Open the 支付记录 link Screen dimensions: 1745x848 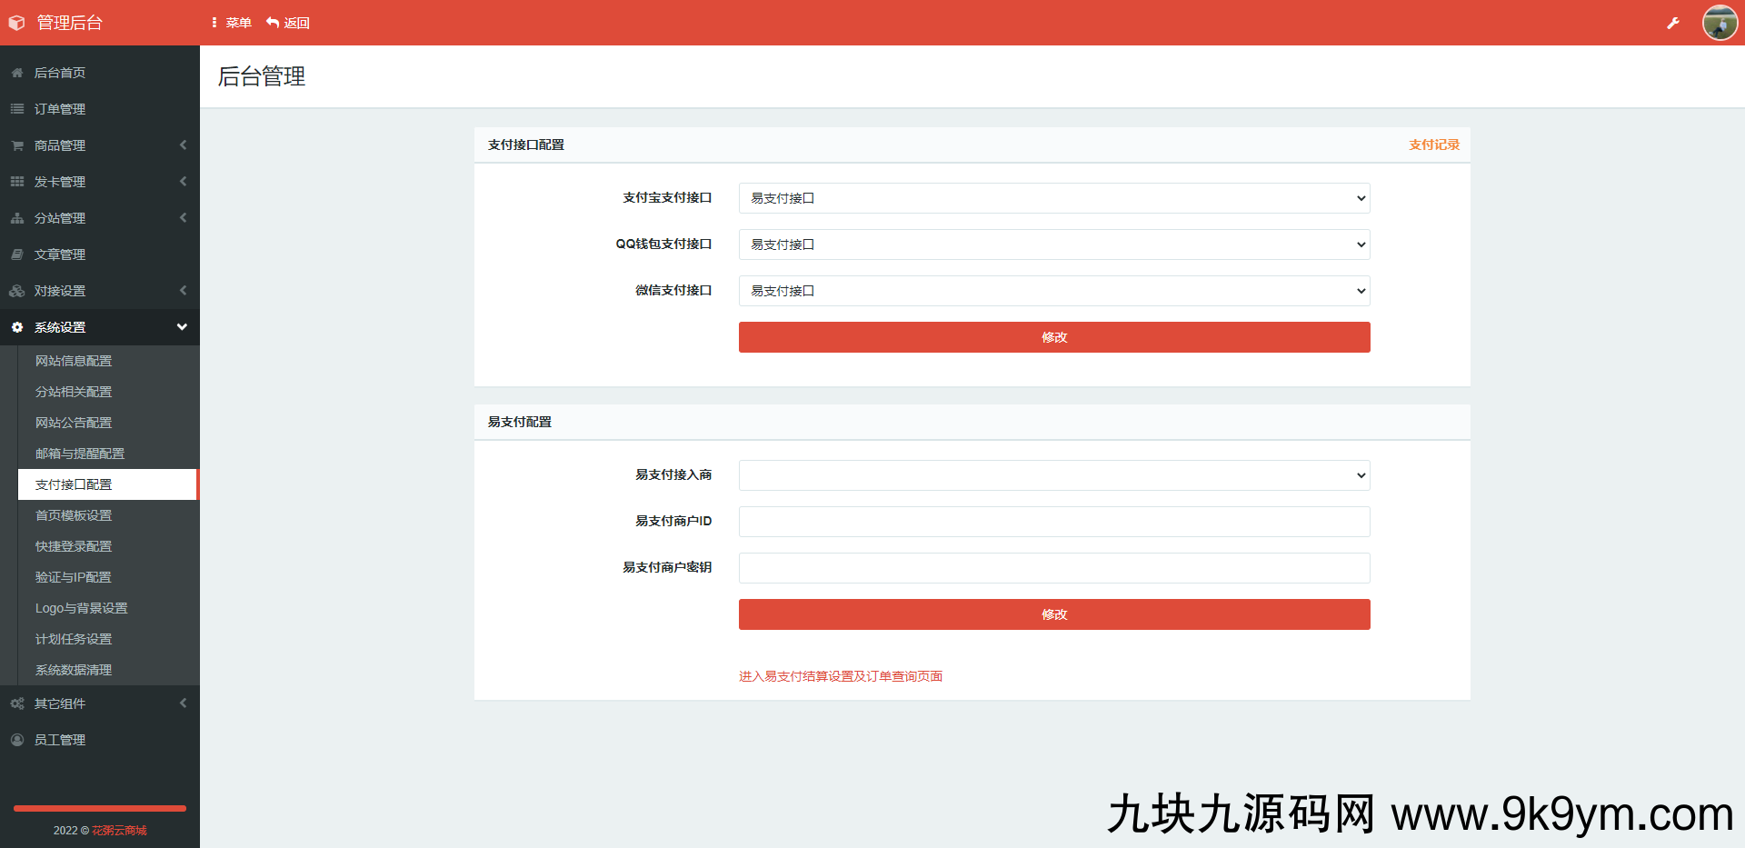click(1433, 145)
